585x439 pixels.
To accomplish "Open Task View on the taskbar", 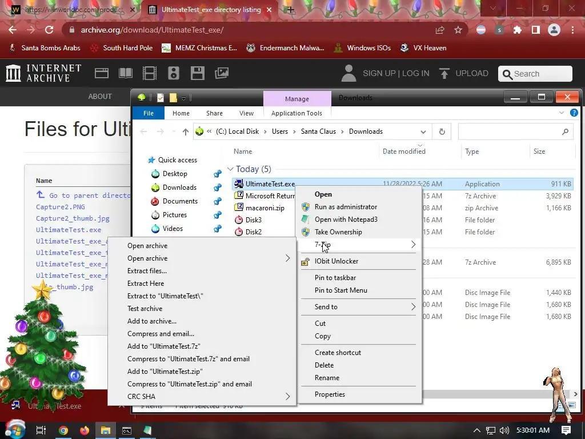I will coord(41,430).
